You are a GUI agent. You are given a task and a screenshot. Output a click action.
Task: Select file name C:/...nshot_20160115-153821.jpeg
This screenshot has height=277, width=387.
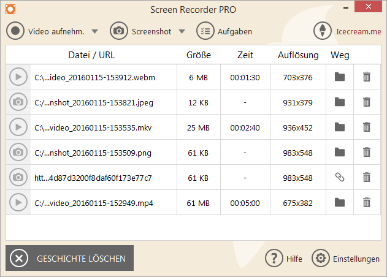pyautogui.click(x=94, y=102)
